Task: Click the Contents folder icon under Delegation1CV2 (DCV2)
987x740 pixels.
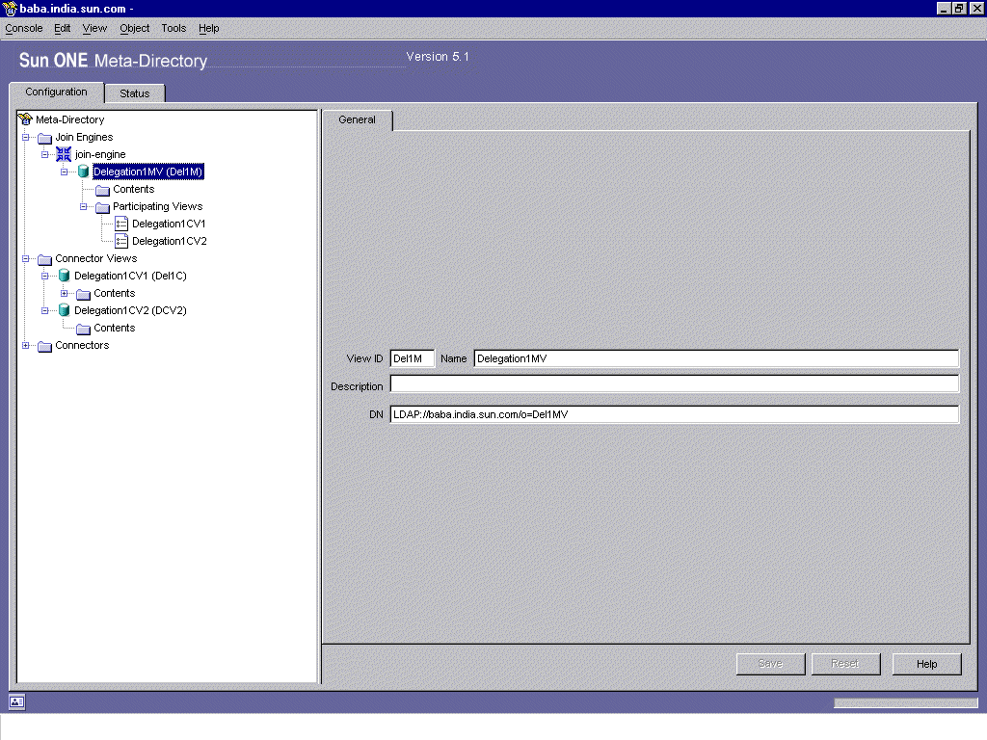Action: coord(83,329)
